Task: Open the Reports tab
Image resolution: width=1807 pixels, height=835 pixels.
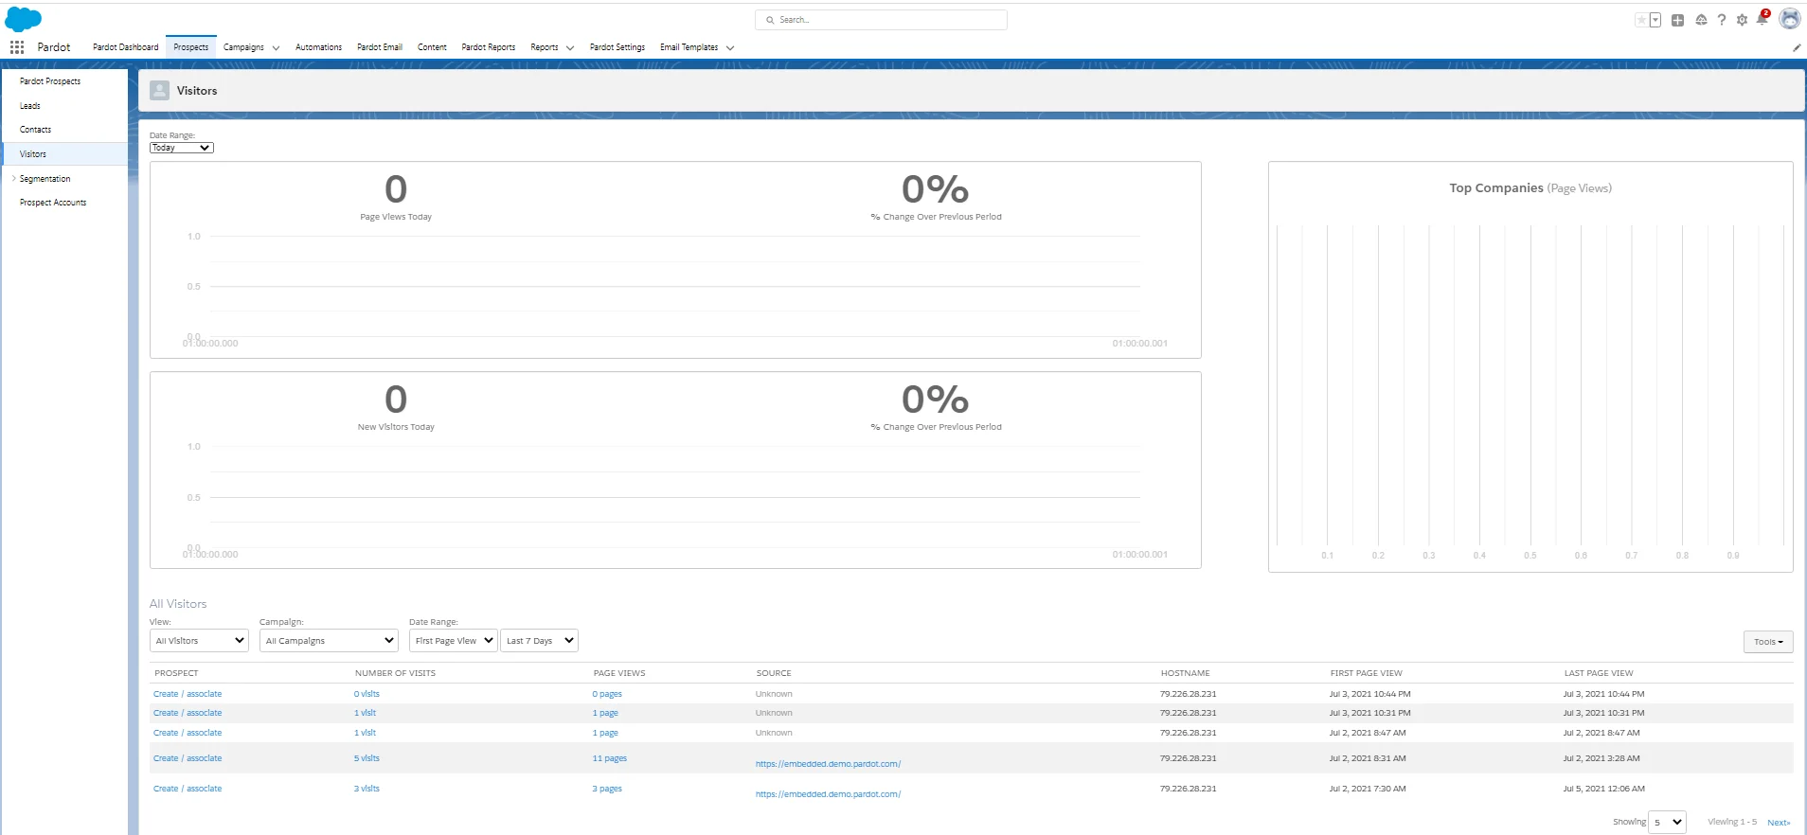Action: pos(545,47)
